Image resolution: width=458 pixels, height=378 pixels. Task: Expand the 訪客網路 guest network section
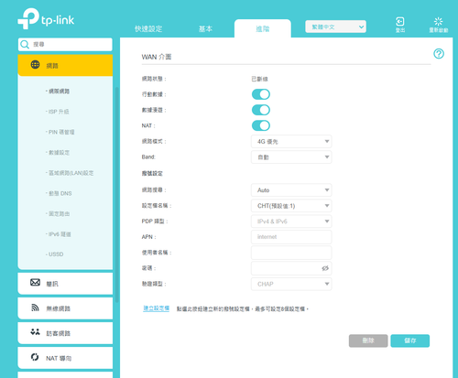click(65, 333)
